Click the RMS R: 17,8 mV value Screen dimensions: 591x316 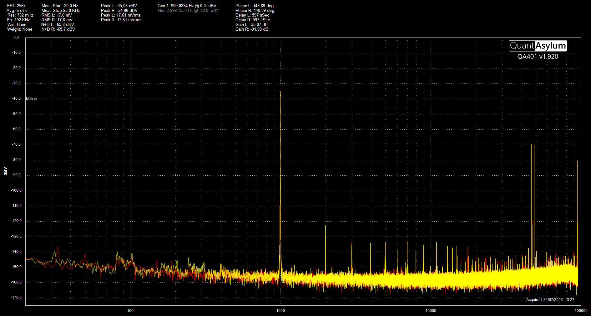click(57, 20)
